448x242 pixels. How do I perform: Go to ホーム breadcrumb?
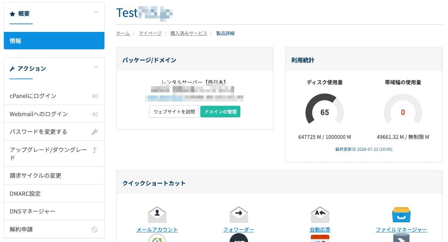[123, 33]
